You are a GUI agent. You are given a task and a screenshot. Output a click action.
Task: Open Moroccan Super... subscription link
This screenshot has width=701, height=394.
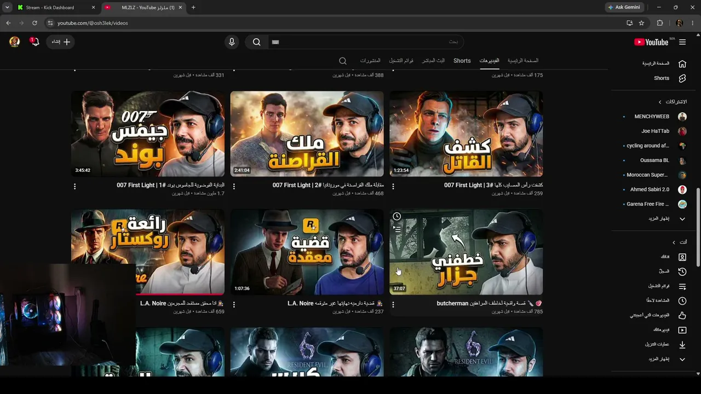tap(647, 175)
